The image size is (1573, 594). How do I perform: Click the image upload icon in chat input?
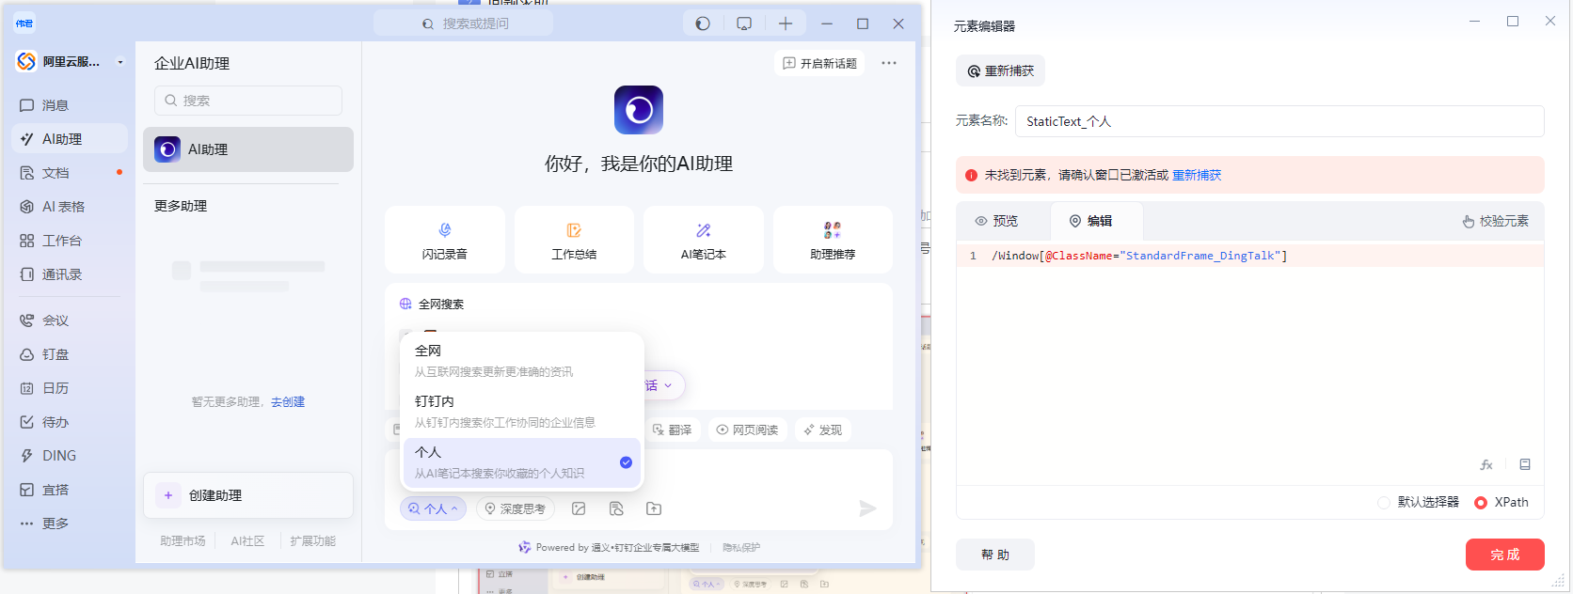(x=579, y=508)
